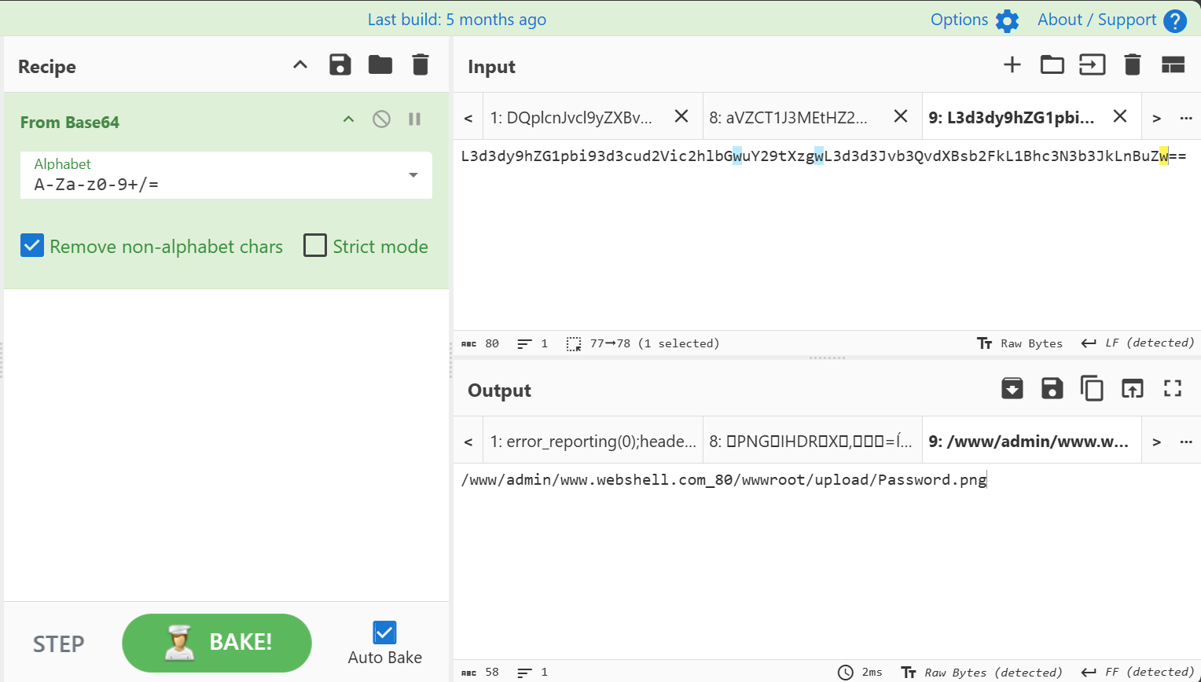Switch to input tab 8
The height and width of the screenshot is (682, 1201).
click(x=788, y=117)
